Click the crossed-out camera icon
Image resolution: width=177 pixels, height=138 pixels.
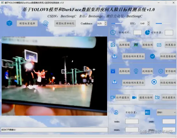pos(158,97)
